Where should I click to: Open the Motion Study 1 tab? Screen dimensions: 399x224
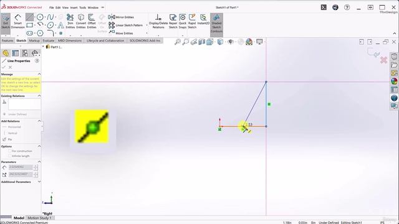click(39, 218)
